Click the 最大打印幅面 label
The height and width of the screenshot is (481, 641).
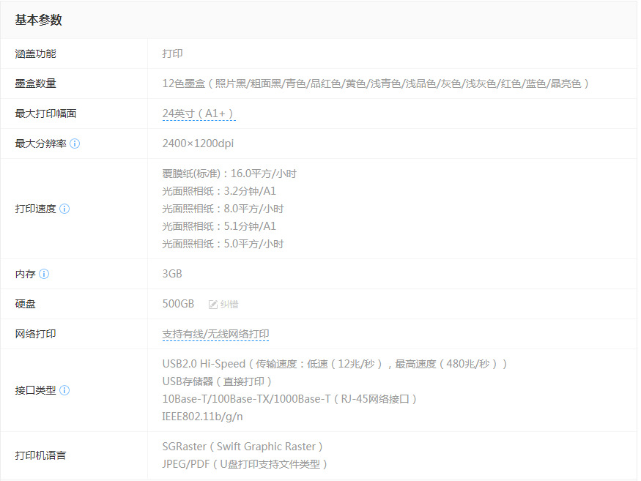45,113
